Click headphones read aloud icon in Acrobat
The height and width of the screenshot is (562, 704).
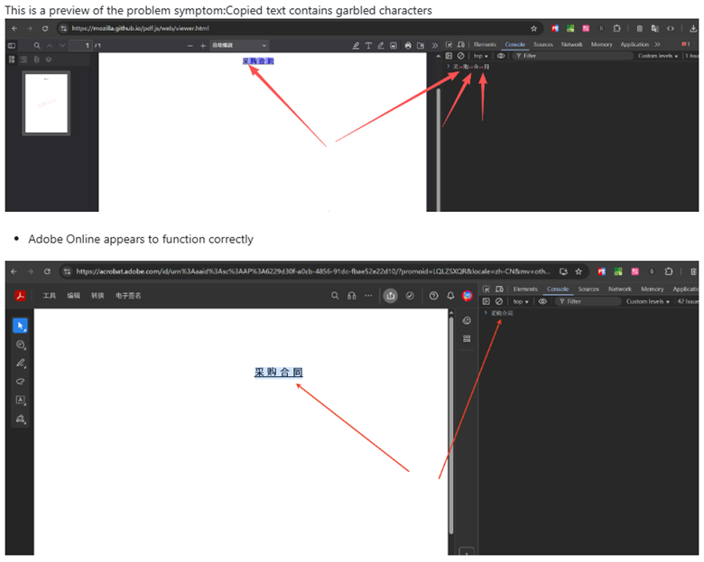[352, 295]
